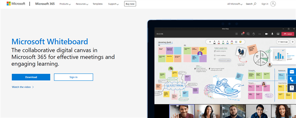
Task: Select the green pen in whiteboard toolbar
Action: coord(223,42)
